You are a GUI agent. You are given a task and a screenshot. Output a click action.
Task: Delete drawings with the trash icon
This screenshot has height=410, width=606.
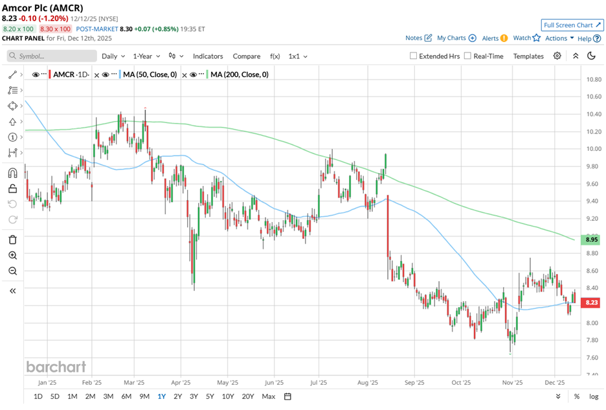click(x=12, y=240)
